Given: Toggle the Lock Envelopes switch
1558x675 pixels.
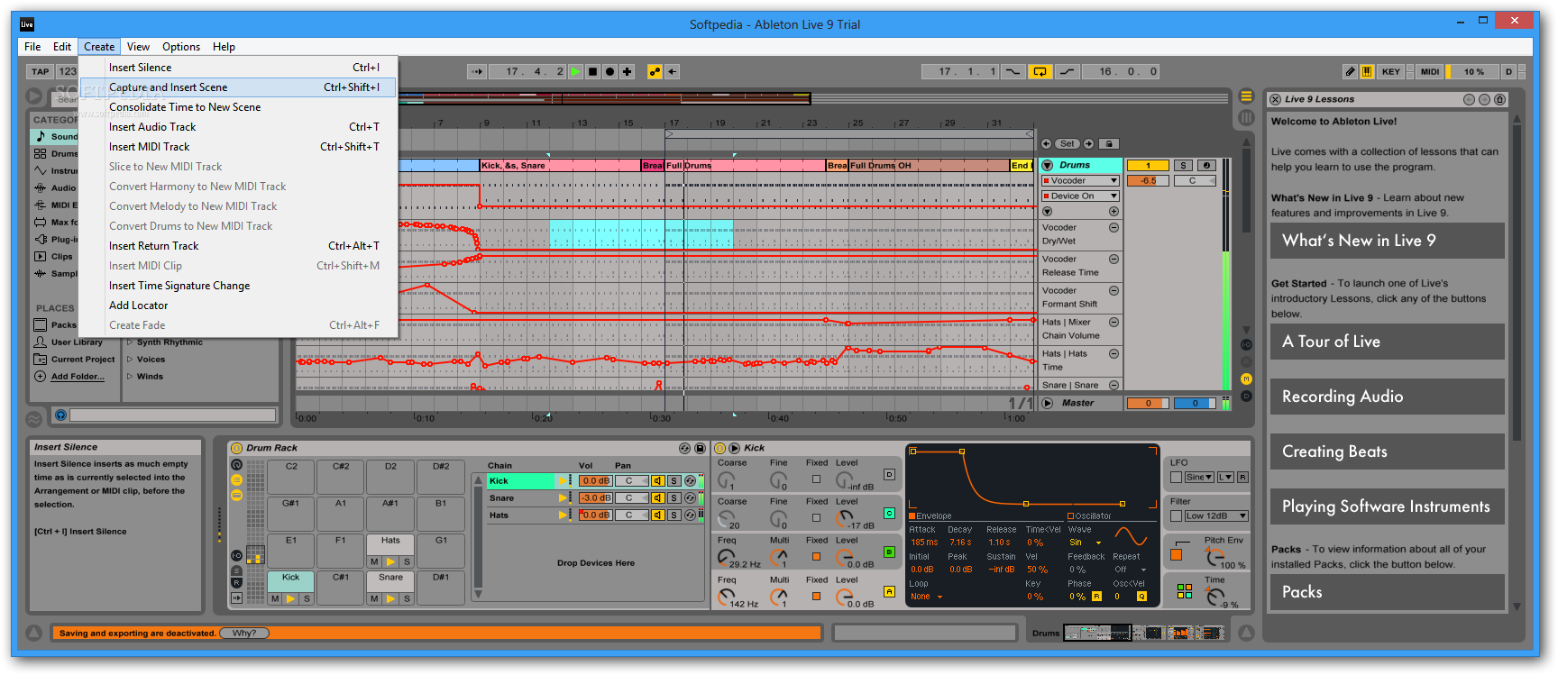Looking at the screenshot, I should (1109, 143).
